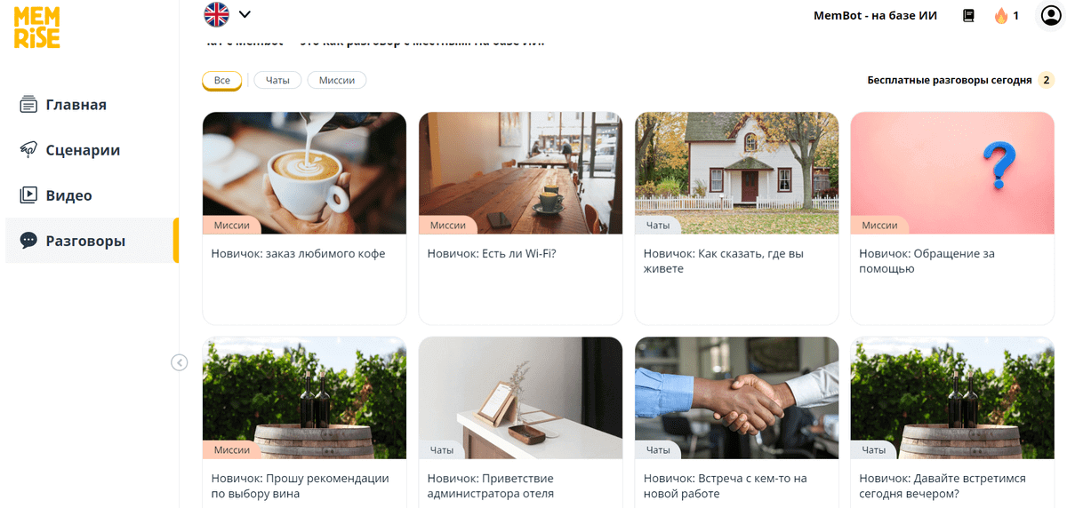
Task: Open Новичок: Есть ли Wi-Fi? card
Action: coord(520,218)
